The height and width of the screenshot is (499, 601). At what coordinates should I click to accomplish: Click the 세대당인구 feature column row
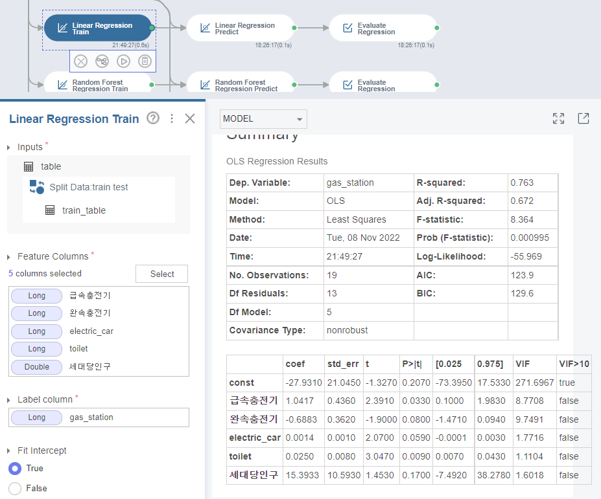click(x=99, y=367)
